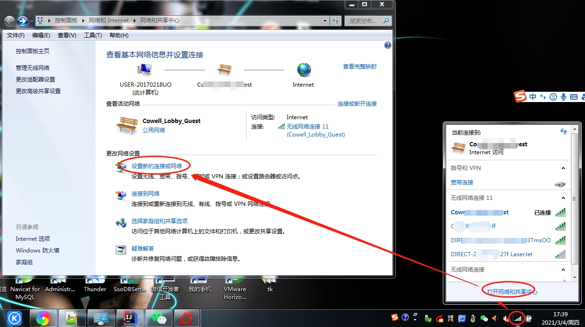
Task: Open the Sogou emoji picker icon
Action: click(x=553, y=96)
